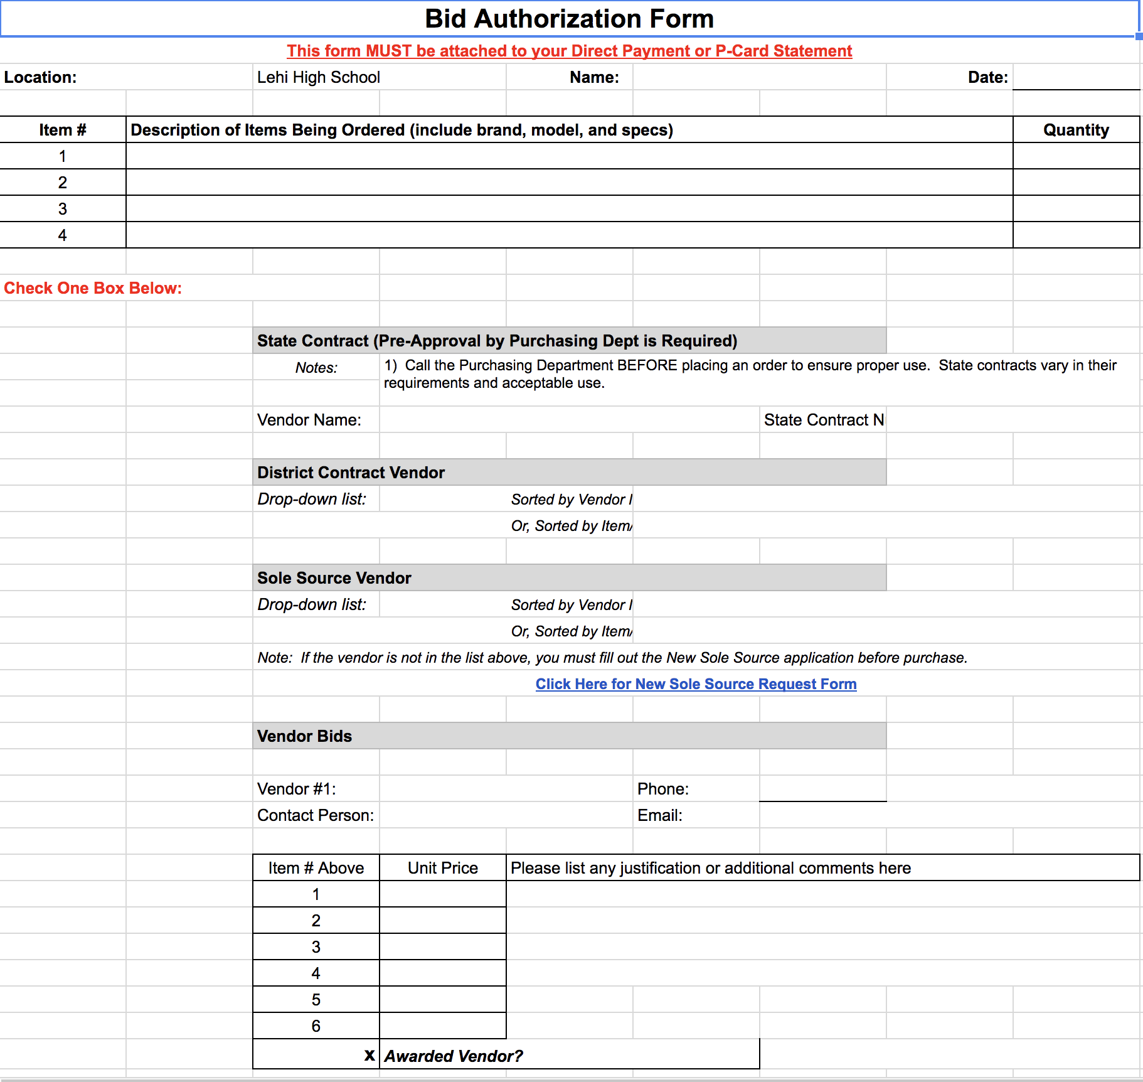Click Quantity cell for item 2
1143x1082 pixels.
1076,183
